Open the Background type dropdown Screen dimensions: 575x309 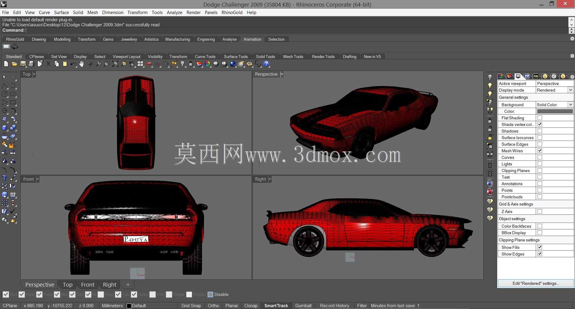(x=571, y=105)
